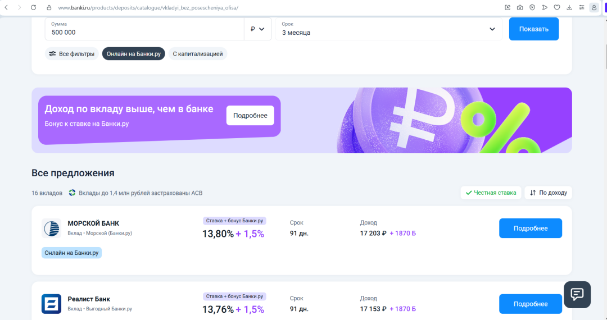Viewport: 607px width, 320px height.
Task: Reload the page with refresh icon
Action: 33,7
